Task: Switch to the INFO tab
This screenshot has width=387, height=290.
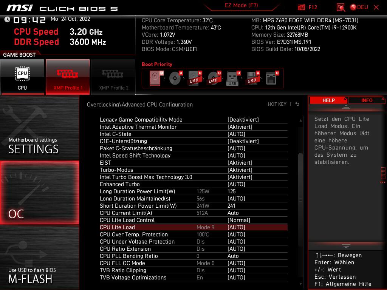Action: 367,100
